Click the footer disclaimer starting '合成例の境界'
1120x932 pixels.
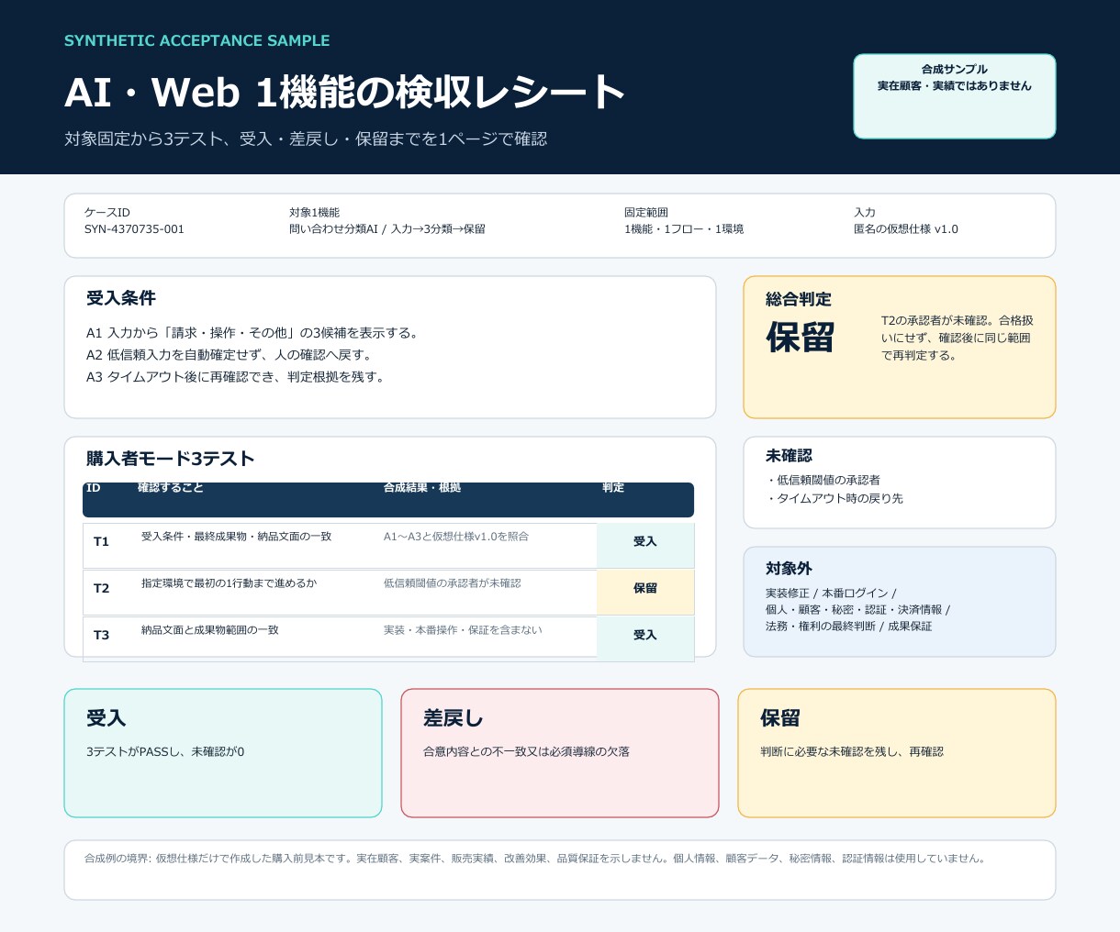536,860
